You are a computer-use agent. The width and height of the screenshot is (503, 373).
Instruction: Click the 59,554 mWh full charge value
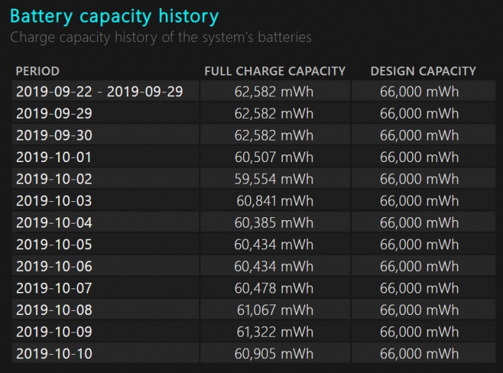275,179
